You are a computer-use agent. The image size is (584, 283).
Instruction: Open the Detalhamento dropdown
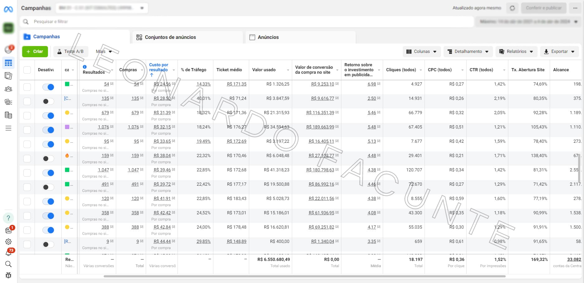coord(468,52)
